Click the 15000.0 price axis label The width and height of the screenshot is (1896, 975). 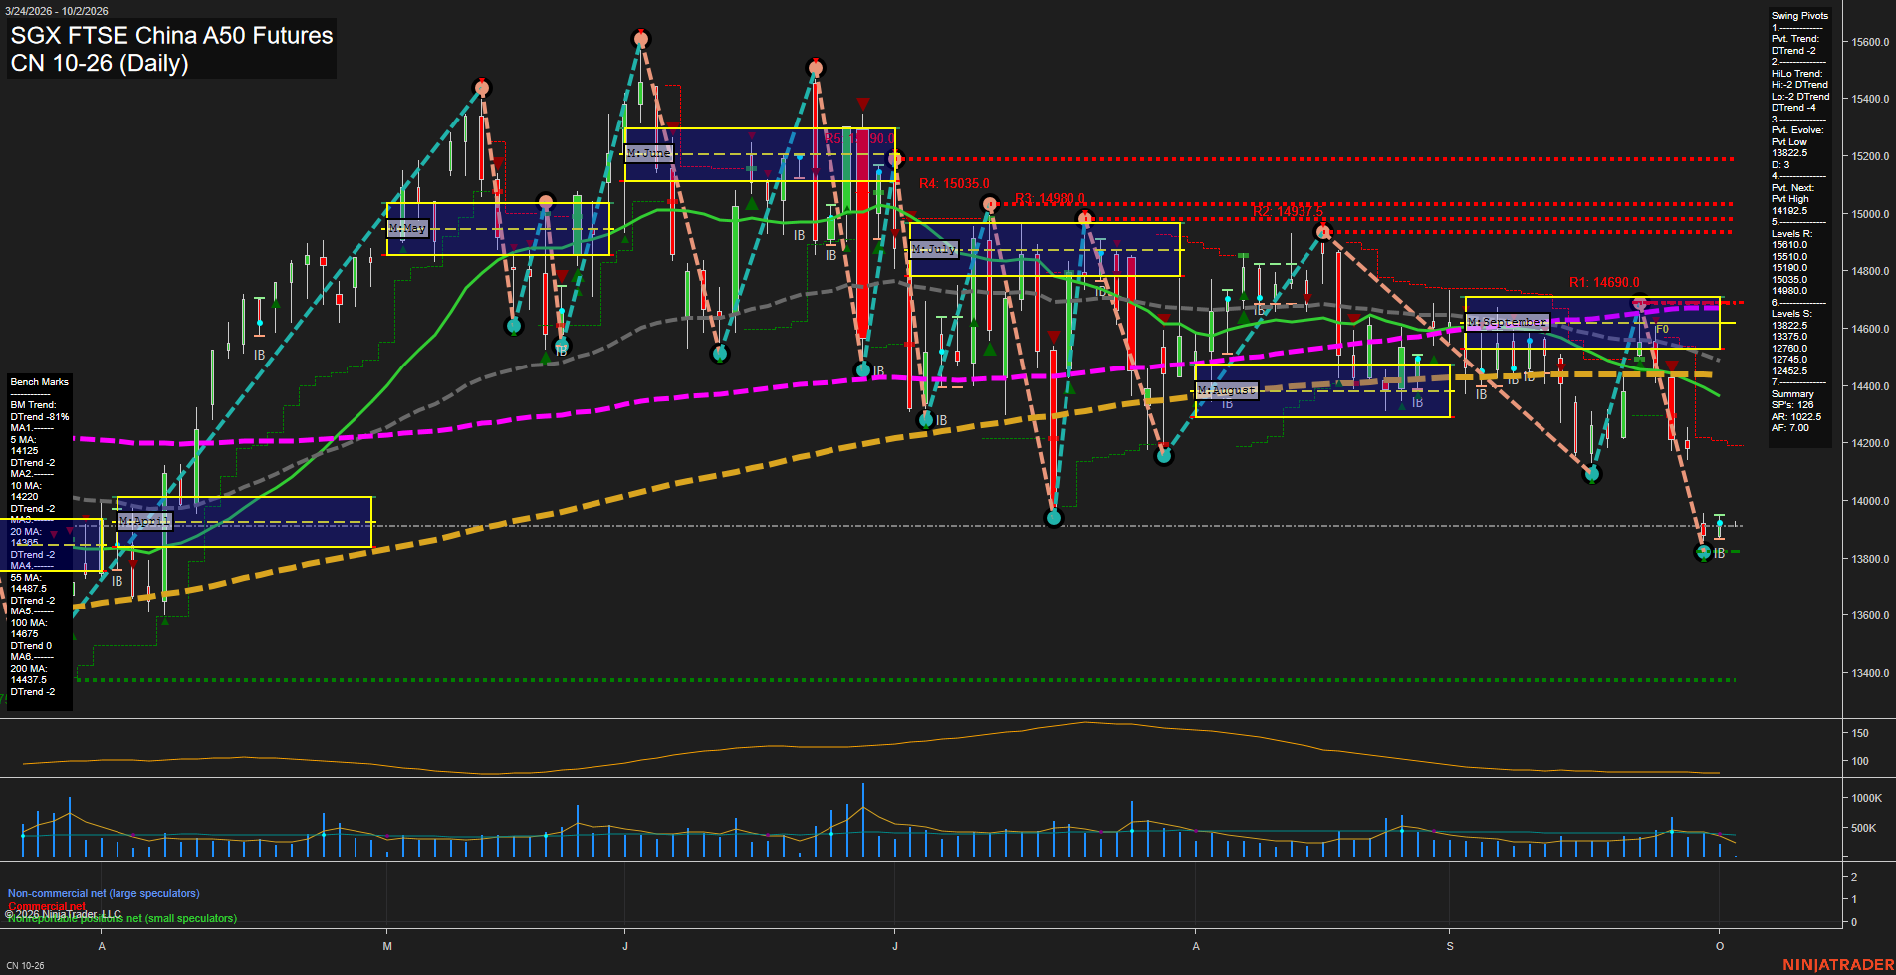1870,214
